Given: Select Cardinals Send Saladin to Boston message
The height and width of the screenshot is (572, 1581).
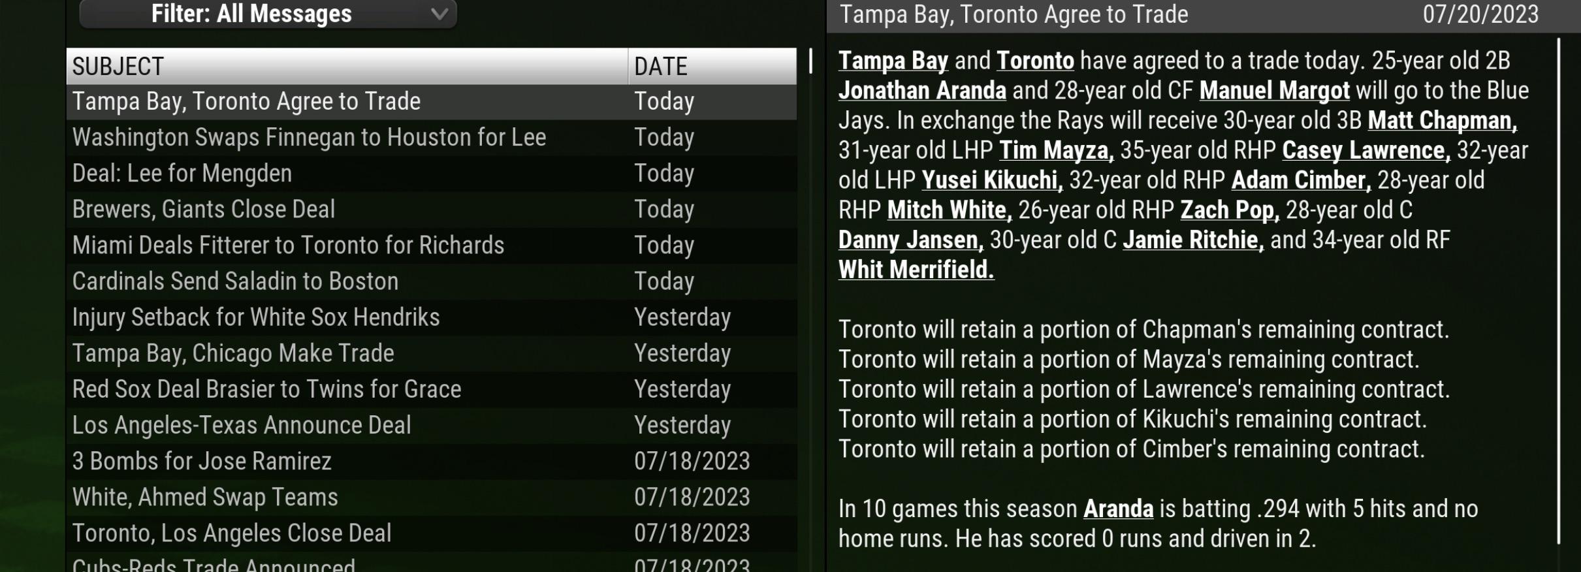Looking at the screenshot, I should pyautogui.click(x=431, y=281).
